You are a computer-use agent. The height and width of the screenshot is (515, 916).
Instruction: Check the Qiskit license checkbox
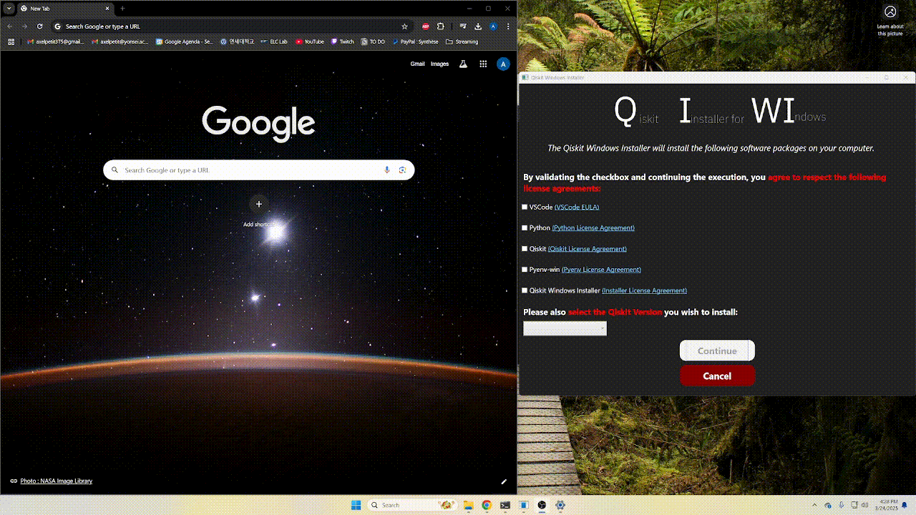click(x=525, y=249)
